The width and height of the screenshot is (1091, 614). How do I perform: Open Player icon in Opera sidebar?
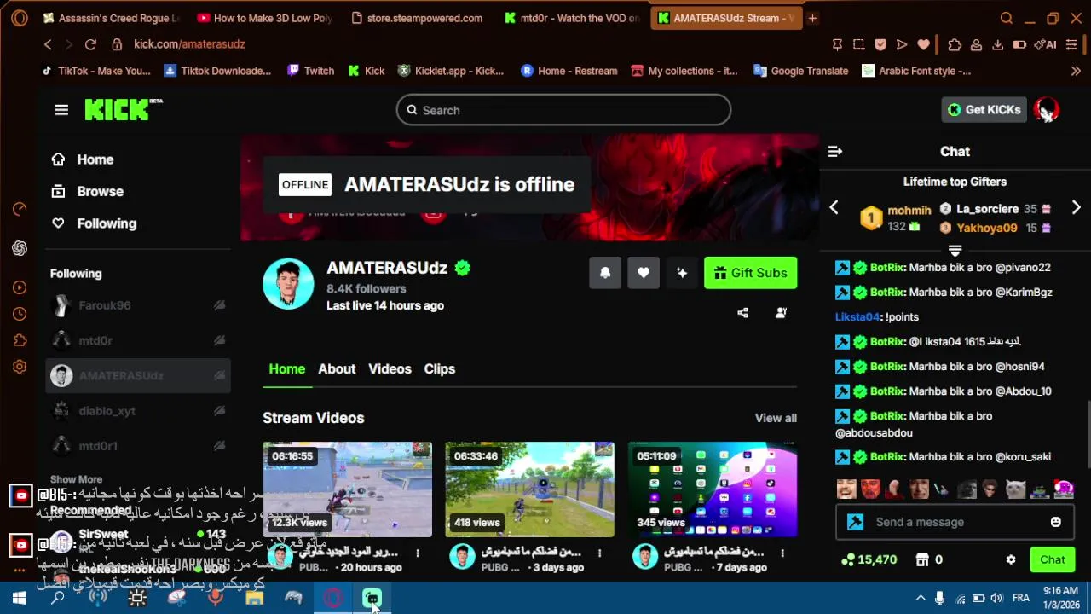click(20, 287)
